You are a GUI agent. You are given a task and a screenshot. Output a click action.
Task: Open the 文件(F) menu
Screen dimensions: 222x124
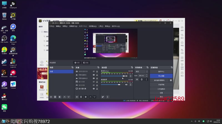52,26
